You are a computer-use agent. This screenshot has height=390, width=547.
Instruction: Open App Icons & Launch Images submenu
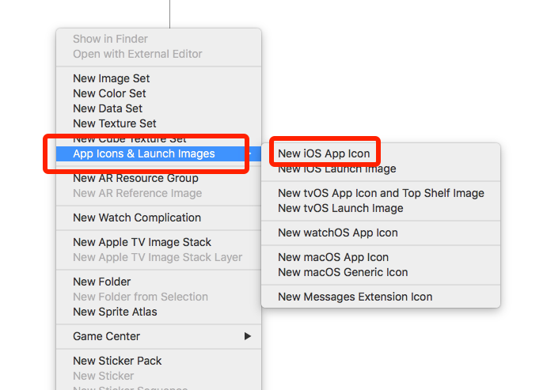[159, 153]
